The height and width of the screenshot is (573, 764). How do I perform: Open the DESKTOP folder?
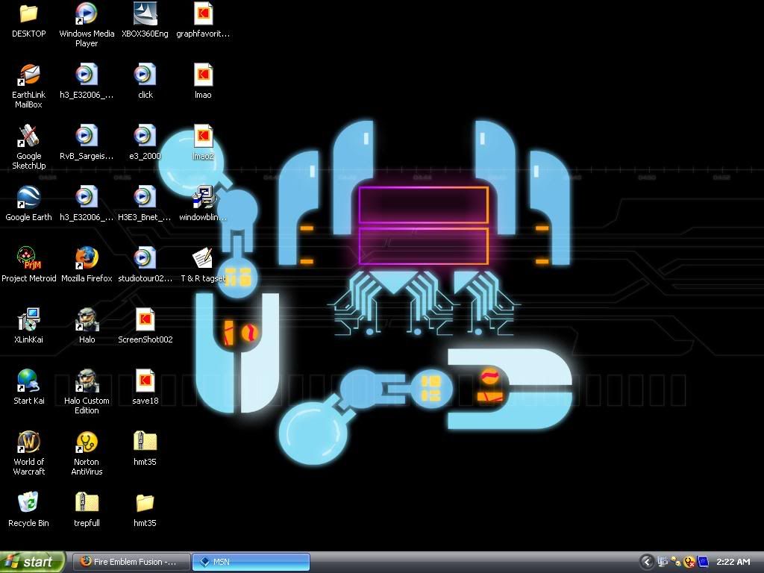pos(28,14)
